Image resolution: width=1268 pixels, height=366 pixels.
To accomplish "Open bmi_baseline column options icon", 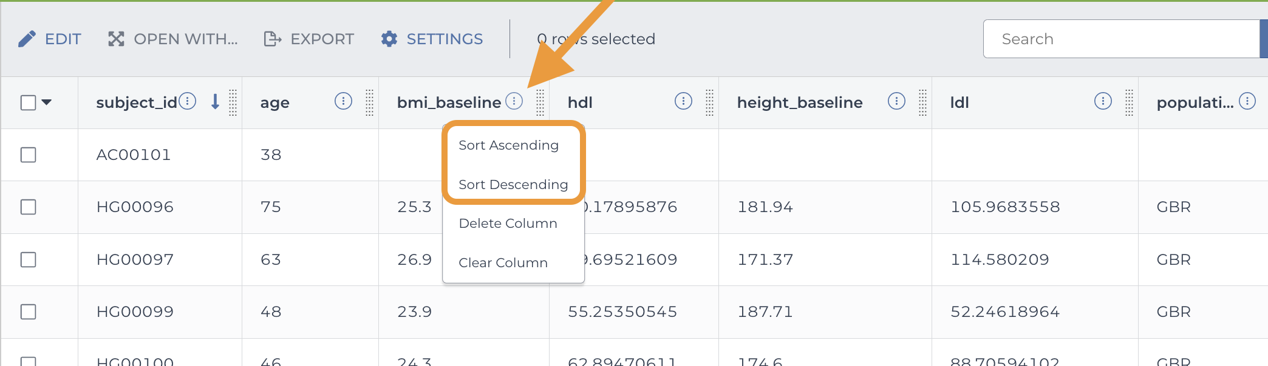I will (x=514, y=101).
